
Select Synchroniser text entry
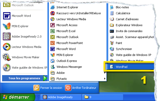(124, 49)
